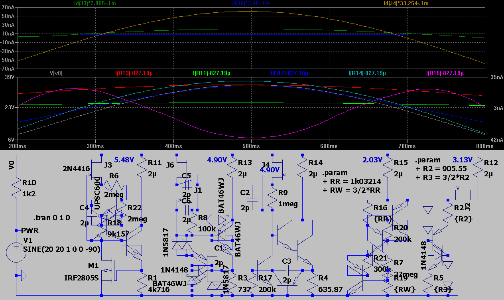Click the 4.90V readout beside R13
Viewport: 504px width, 300px height.
(217, 160)
